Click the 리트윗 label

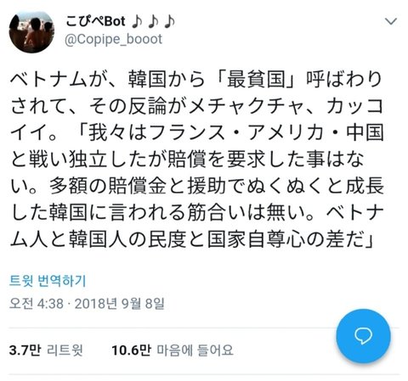click(x=65, y=350)
